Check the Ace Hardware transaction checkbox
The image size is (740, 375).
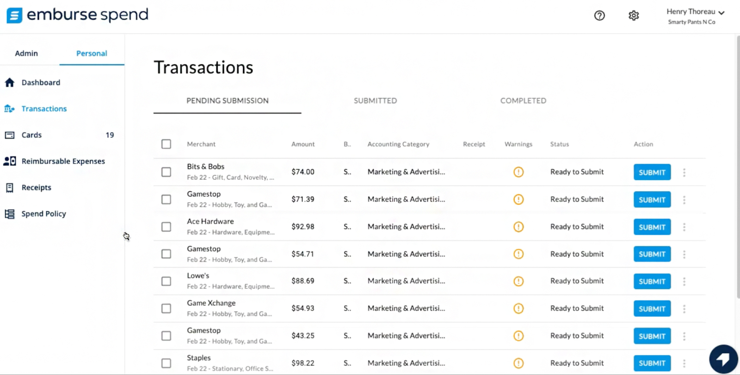coord(166,227)
